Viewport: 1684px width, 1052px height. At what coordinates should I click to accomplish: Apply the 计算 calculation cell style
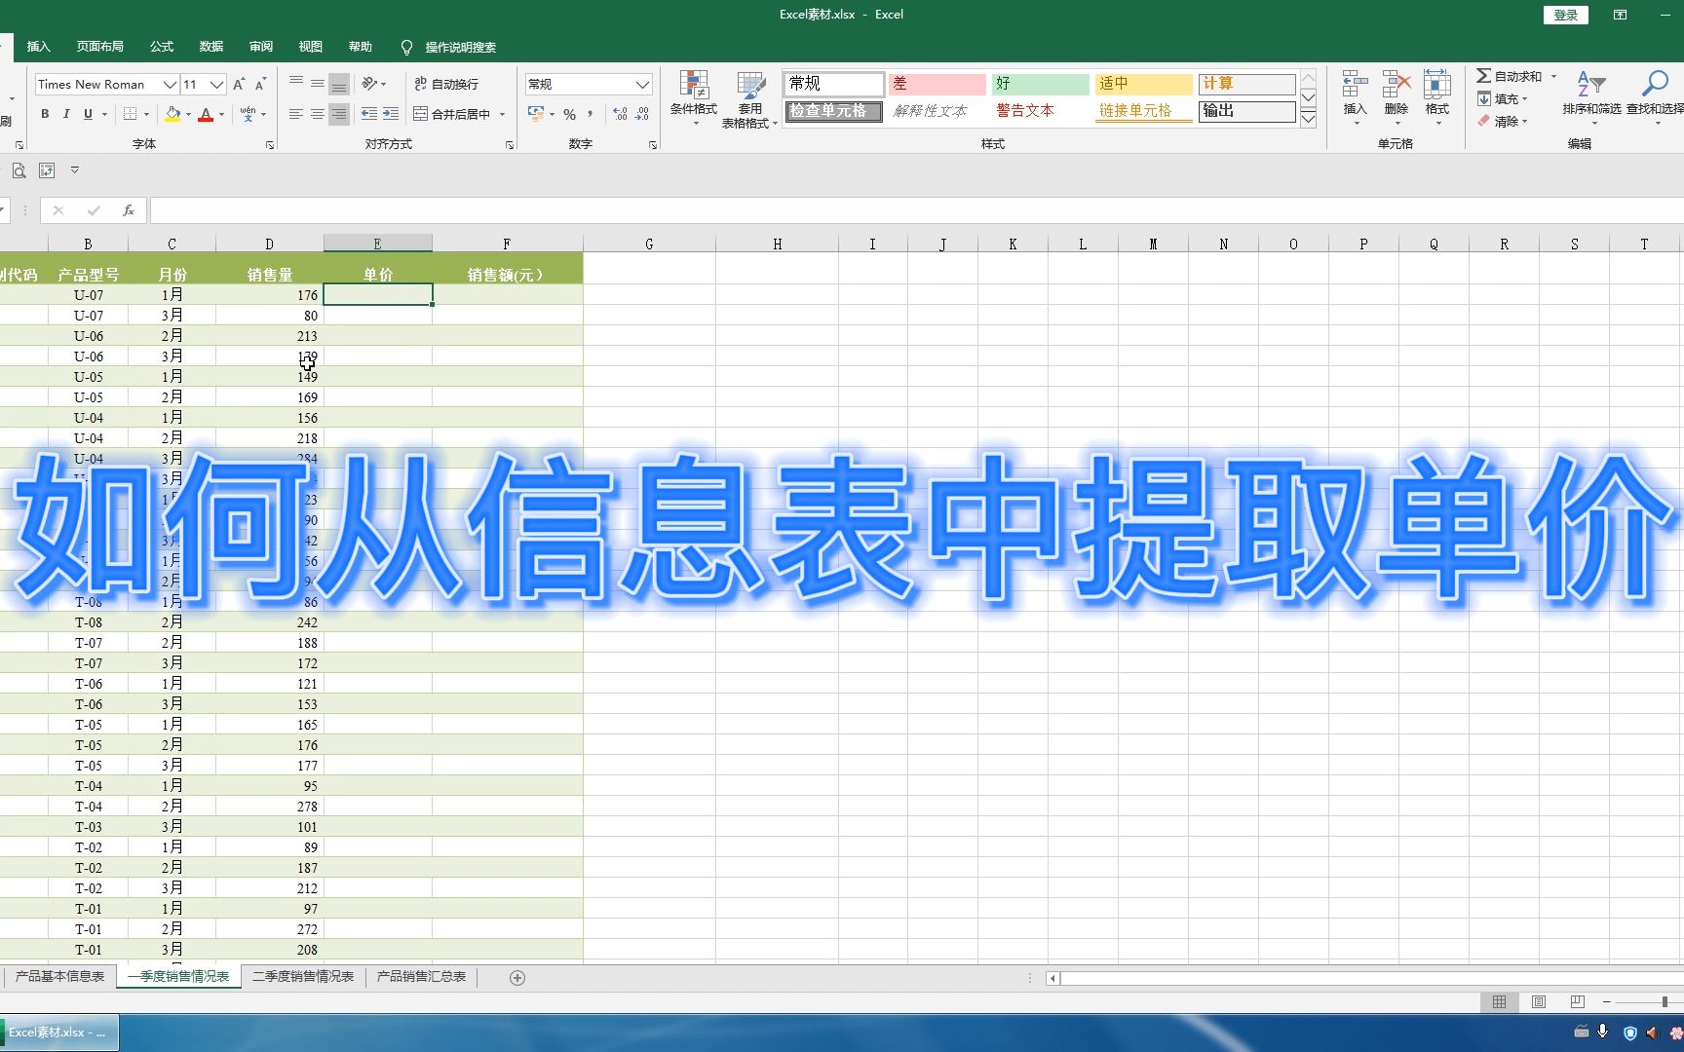1246,84
